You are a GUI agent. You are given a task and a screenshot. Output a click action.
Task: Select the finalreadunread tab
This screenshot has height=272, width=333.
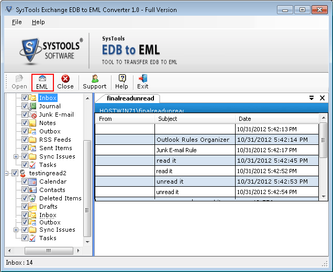pyautogui.click(x=130, y=98)
